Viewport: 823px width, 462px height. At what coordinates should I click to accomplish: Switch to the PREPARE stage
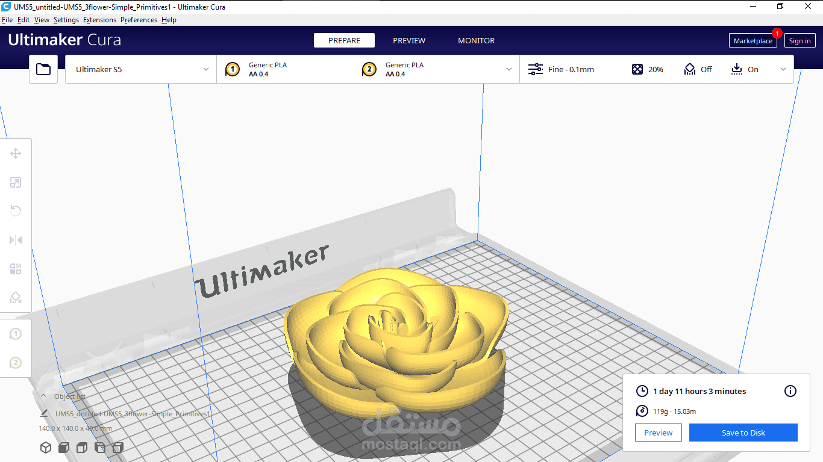point(344,40)
